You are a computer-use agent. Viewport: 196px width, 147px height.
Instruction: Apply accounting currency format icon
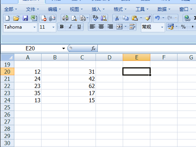[x=171, y=27]
